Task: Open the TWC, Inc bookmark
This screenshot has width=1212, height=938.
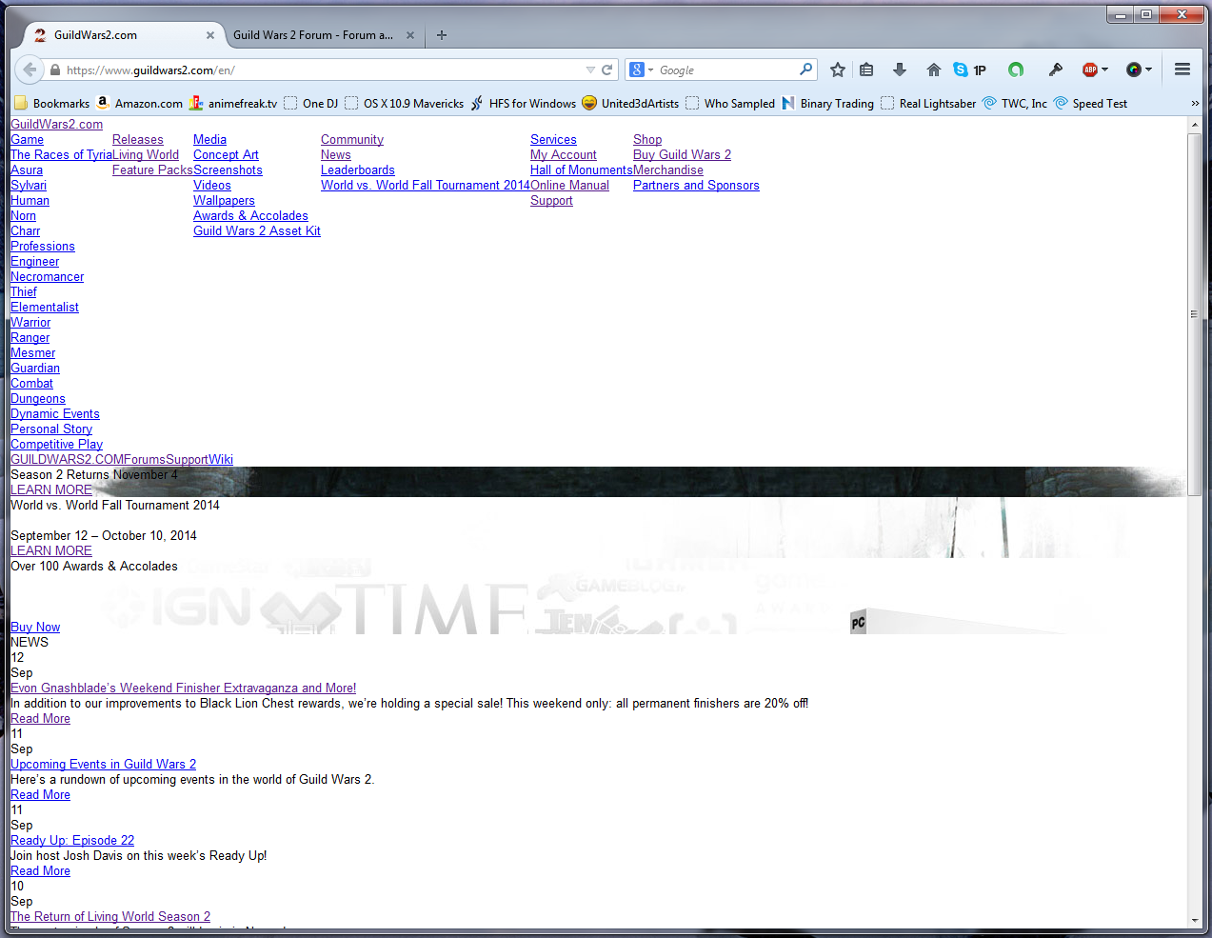Action: [1015, 104]
